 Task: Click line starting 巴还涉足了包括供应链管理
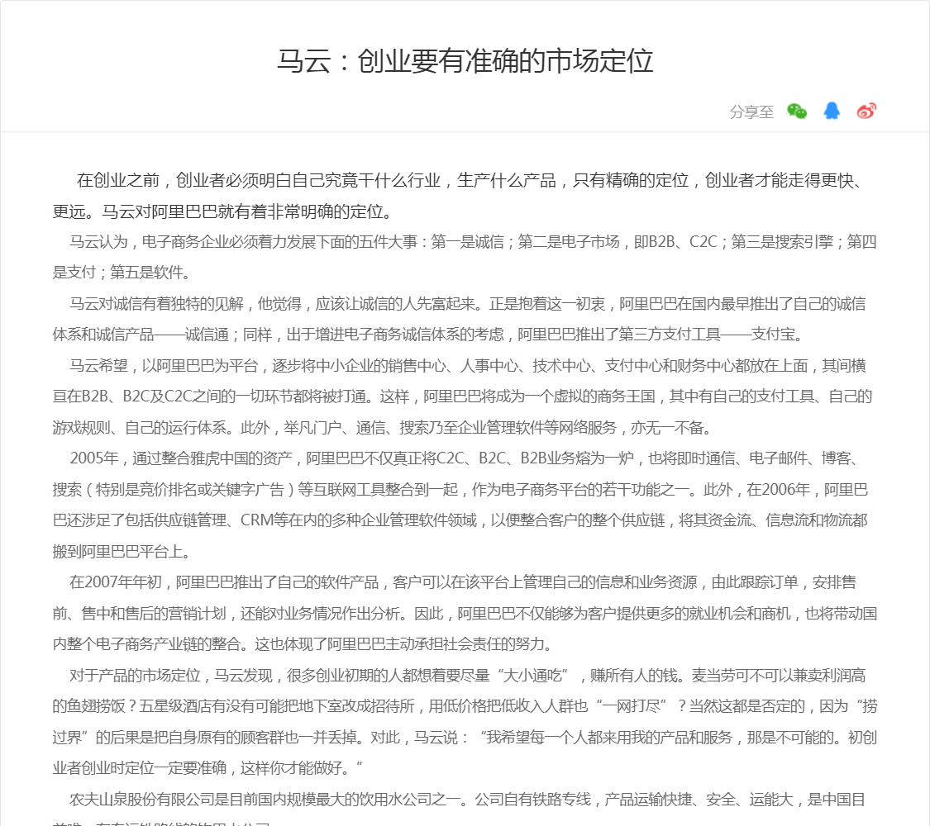(460, 520)
